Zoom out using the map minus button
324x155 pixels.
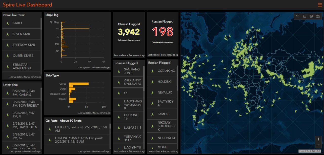(318, 145)
